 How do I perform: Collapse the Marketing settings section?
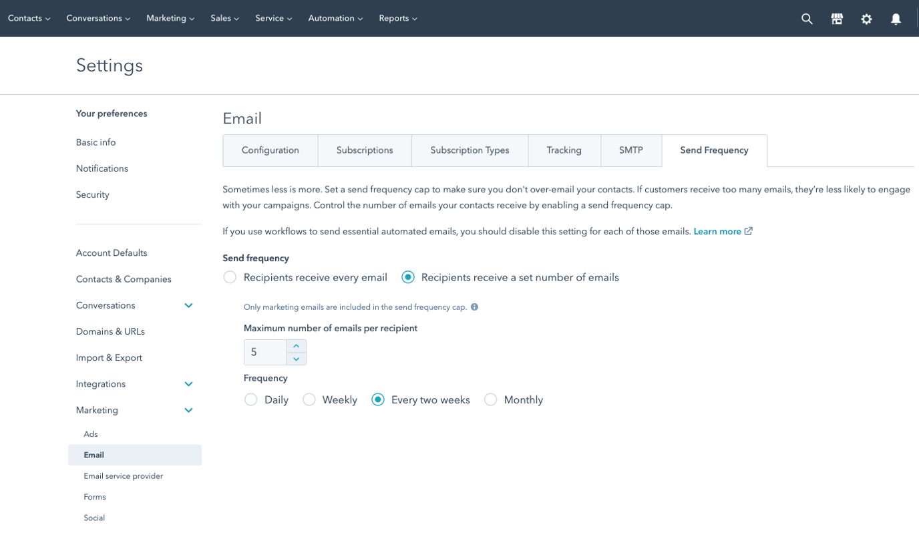[188, 410]
